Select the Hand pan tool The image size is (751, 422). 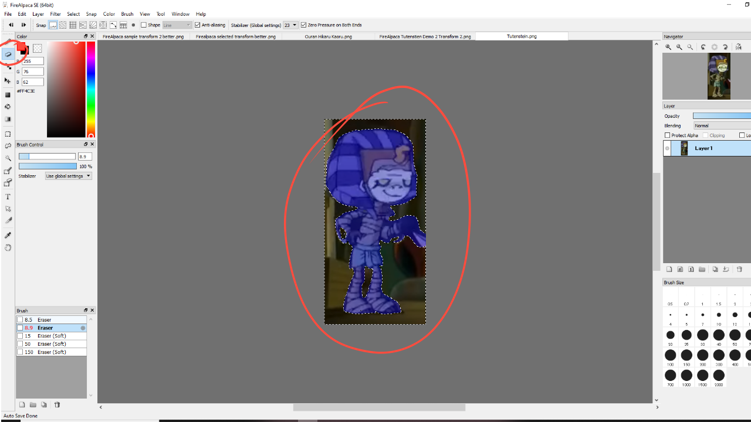[8, 247]
